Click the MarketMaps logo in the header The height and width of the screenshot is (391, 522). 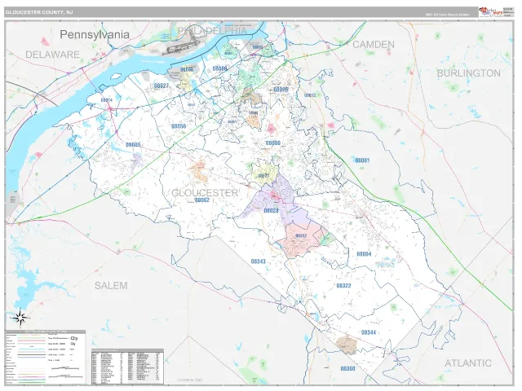point(490,11)
